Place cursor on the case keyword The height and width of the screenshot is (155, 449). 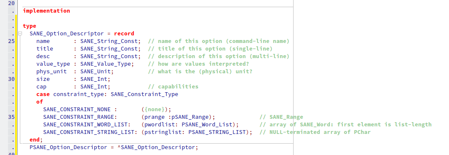click(43, 94)
